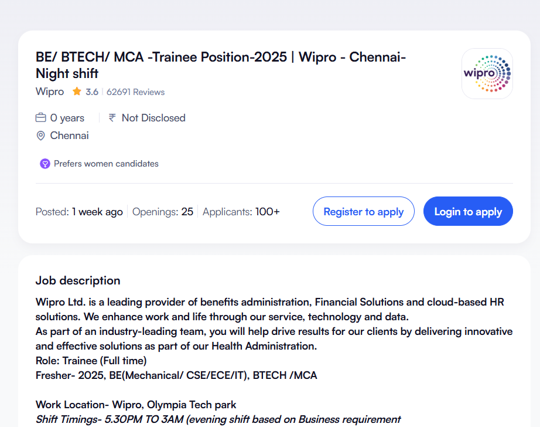Open the 62691 Reviews link
This screenshot has height=427, width=540.
click(x=135, y=92)
